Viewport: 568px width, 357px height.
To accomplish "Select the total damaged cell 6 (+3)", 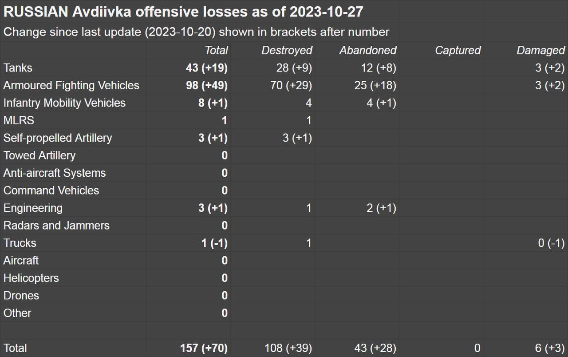I will click(550, 348).
